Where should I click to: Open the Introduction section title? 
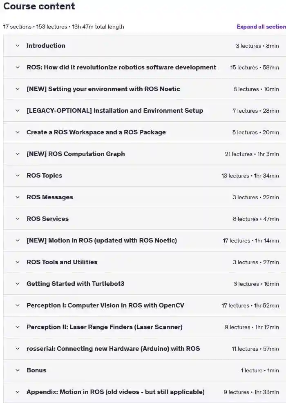tap(46, 46)
